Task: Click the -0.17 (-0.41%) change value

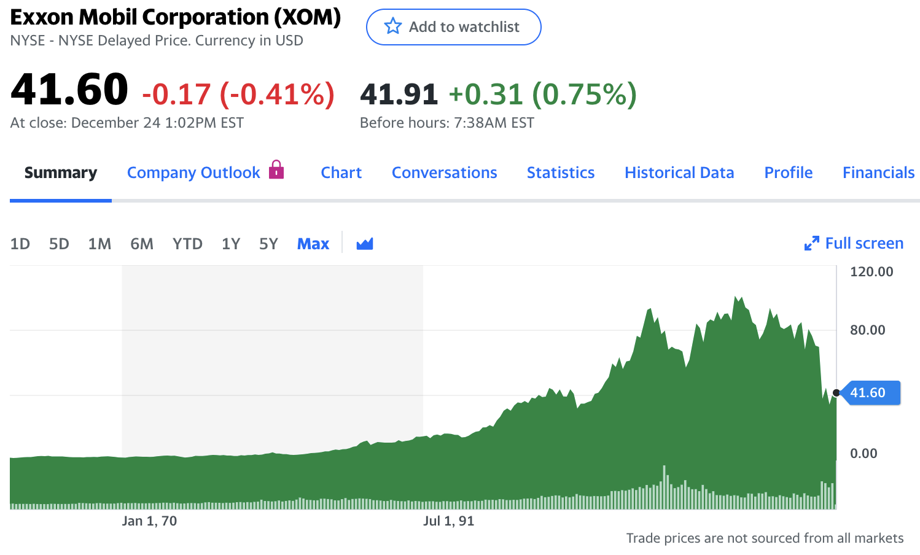Action: click(238, 94)
